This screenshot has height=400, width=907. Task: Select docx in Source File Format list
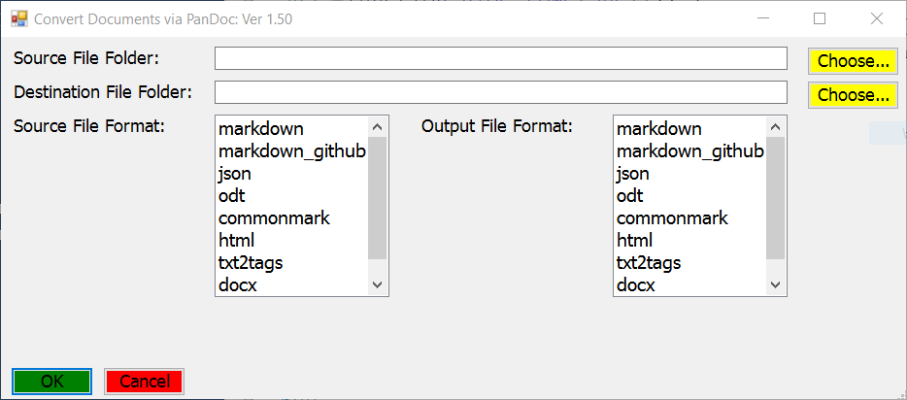click(239, 285)
